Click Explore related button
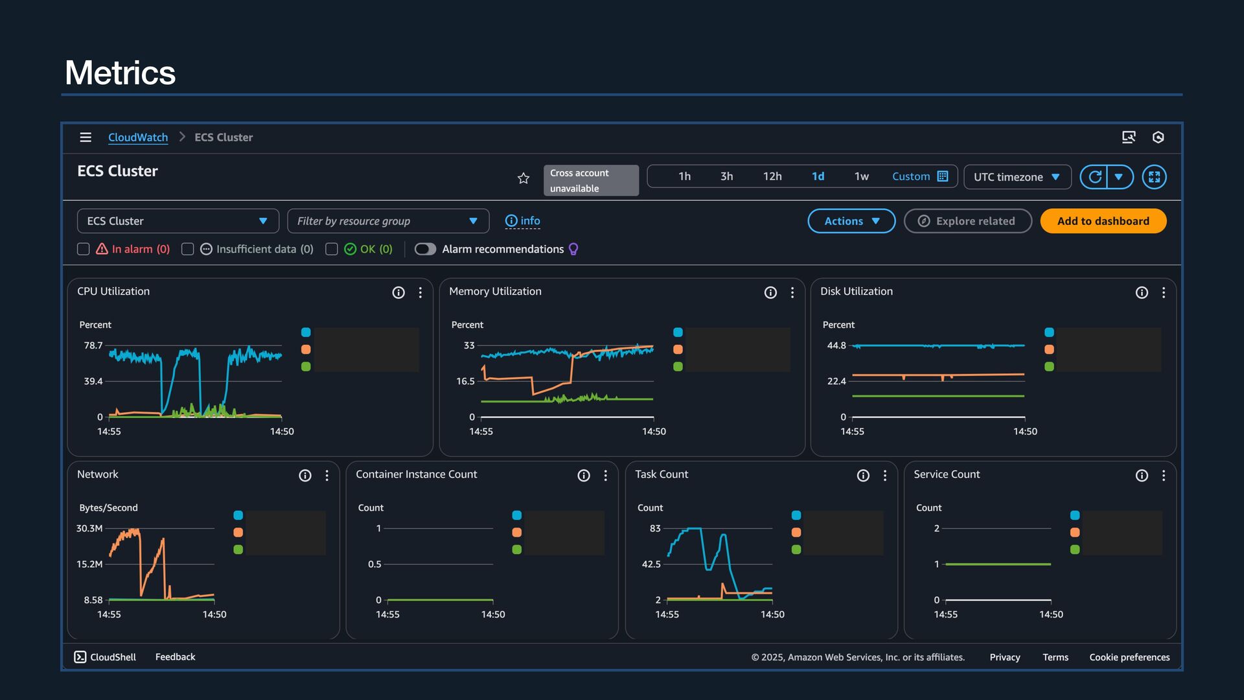1244x700 pixels. click(x=968, y=221)
